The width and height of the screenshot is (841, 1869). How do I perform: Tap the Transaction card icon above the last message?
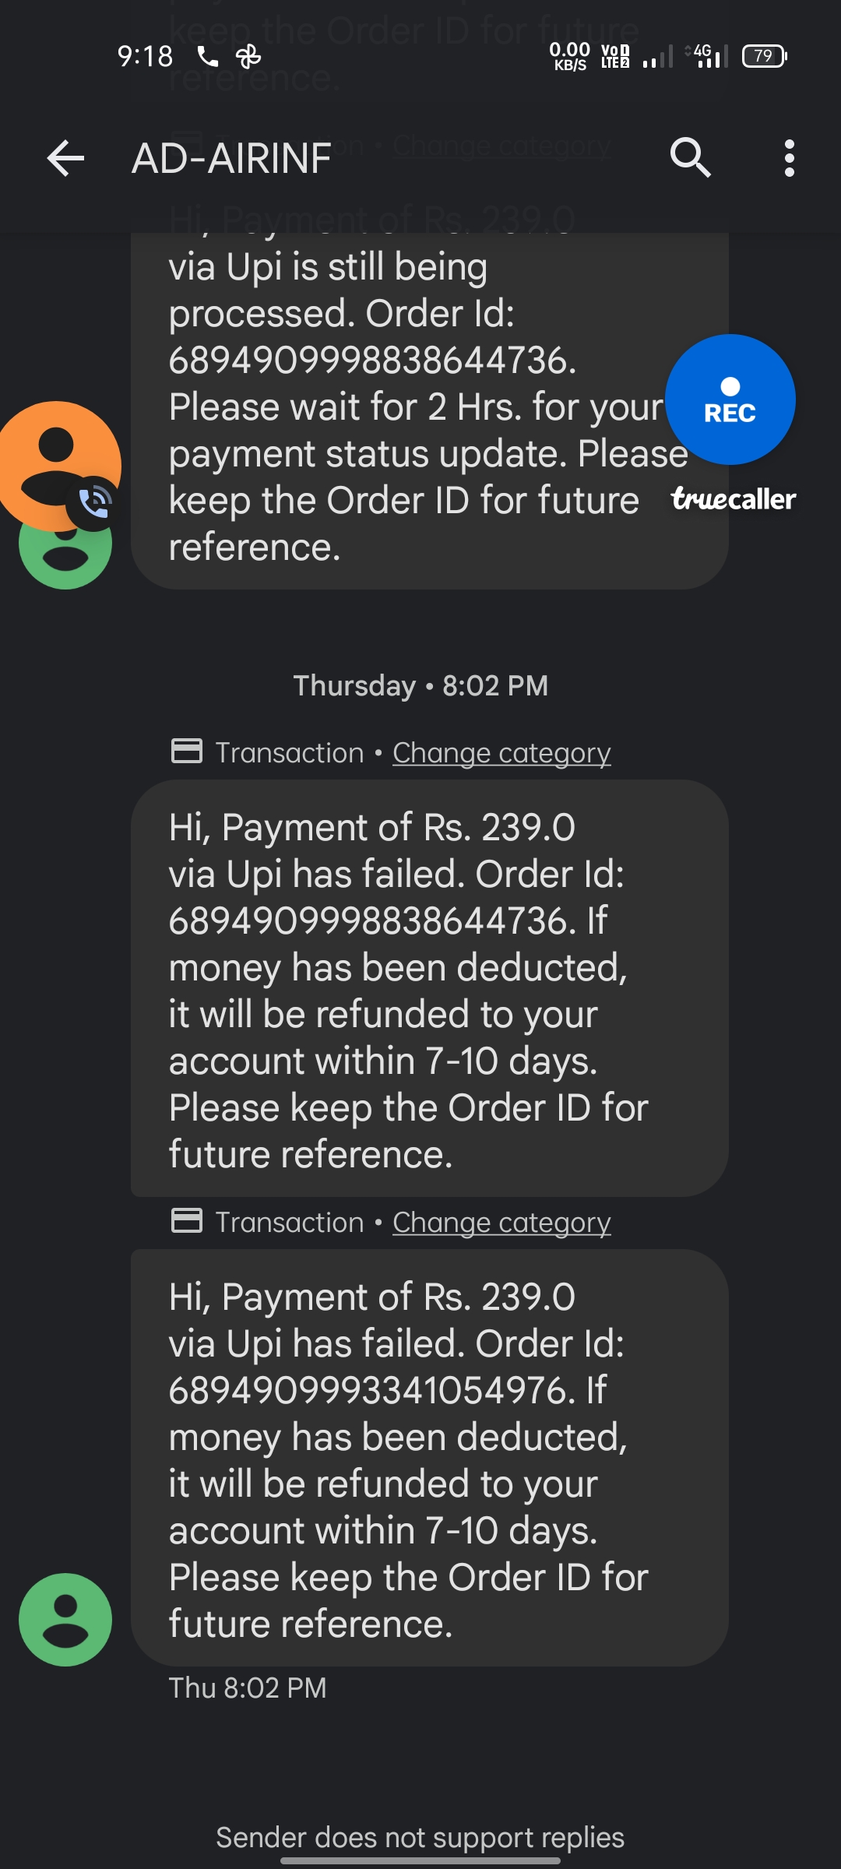[x=187, y=1221]
